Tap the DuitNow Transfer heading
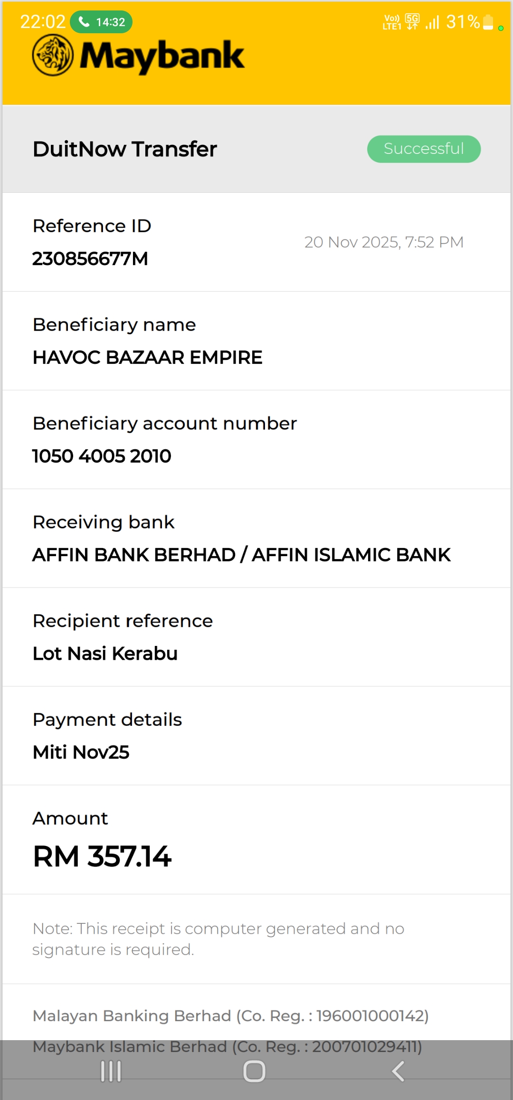This screenshot has height=1100, width=513. click(x=125, y=149)
